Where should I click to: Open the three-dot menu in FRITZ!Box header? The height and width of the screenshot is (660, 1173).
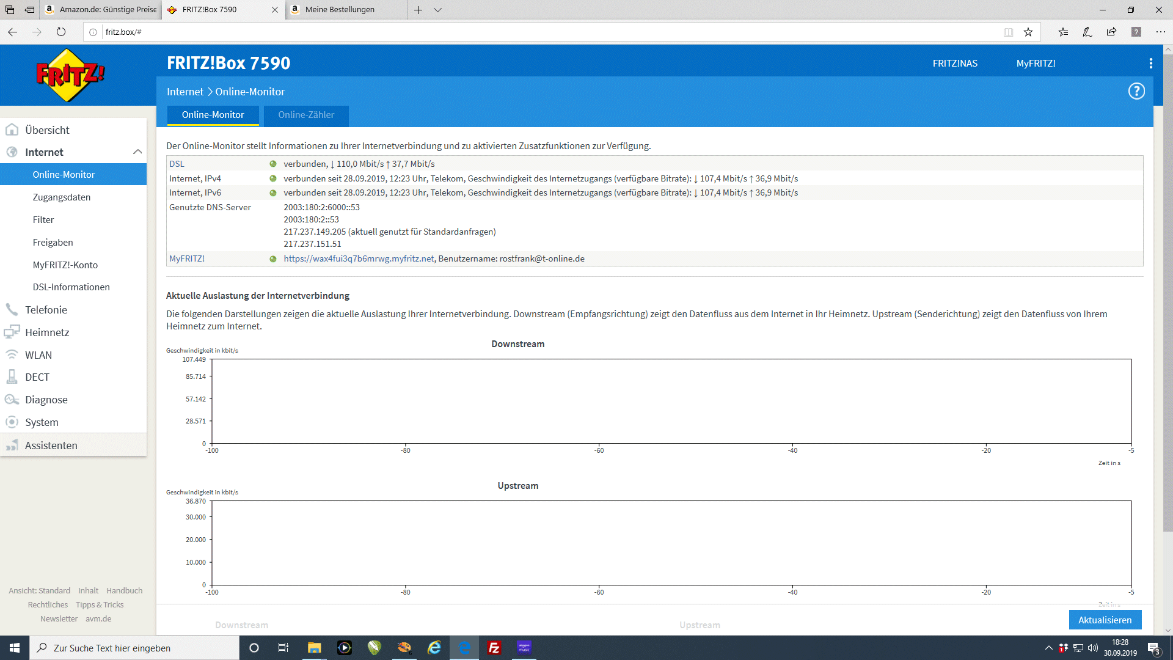point(1151,64)
